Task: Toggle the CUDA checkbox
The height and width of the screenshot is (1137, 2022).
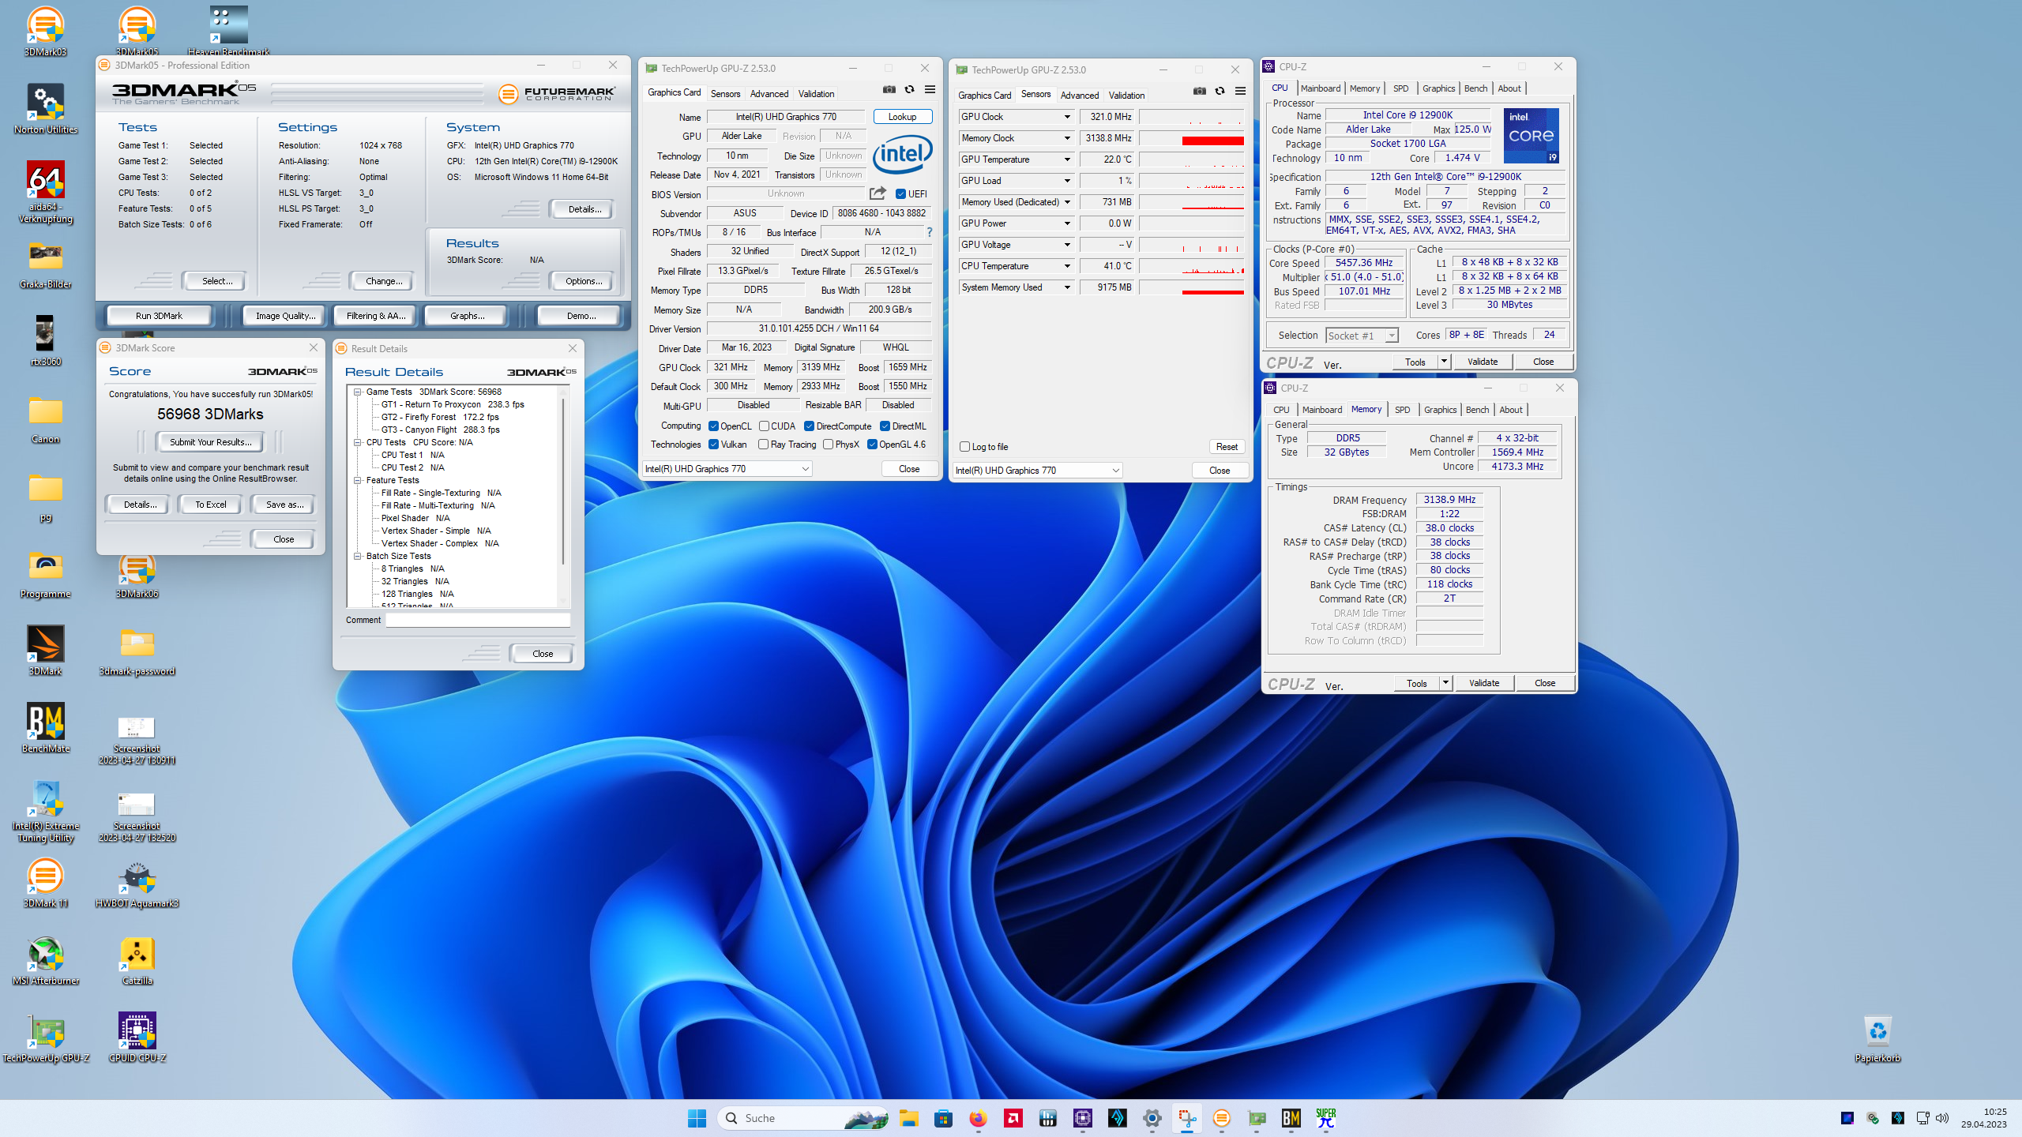Action: click(x=764, y=426)
